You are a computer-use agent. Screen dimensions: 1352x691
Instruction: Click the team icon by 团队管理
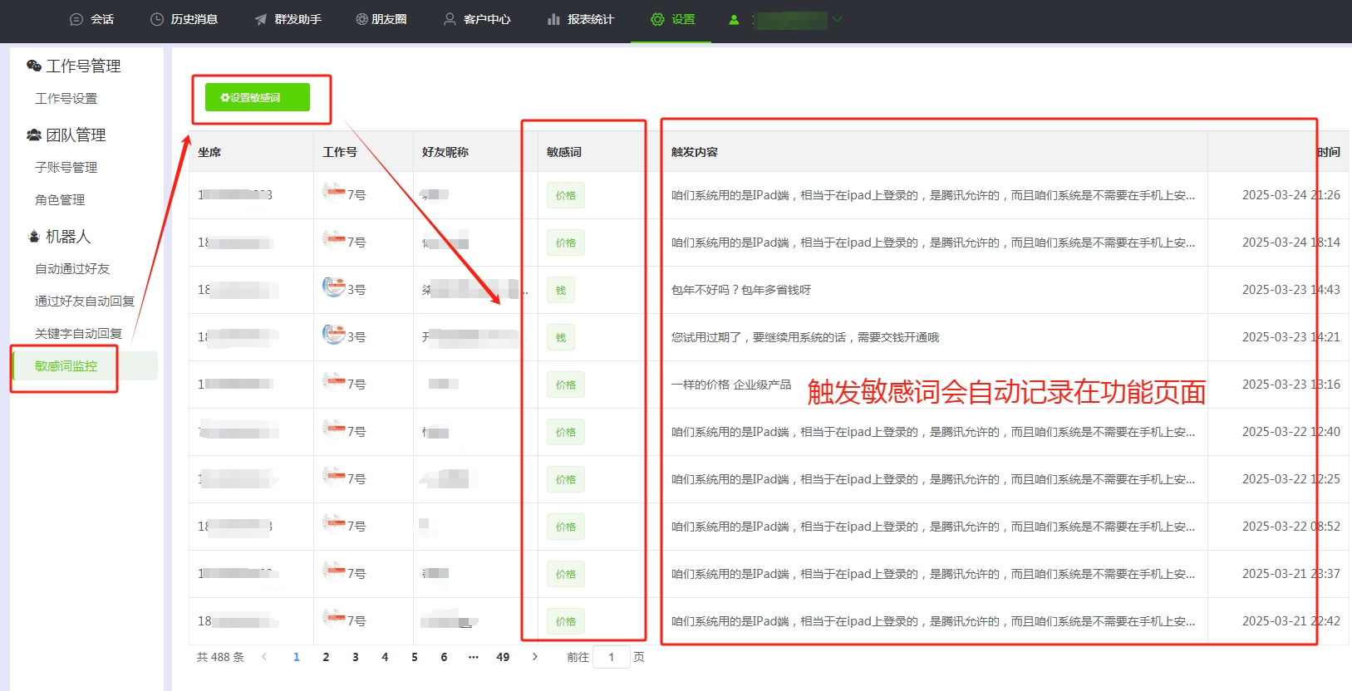[34, 135]
